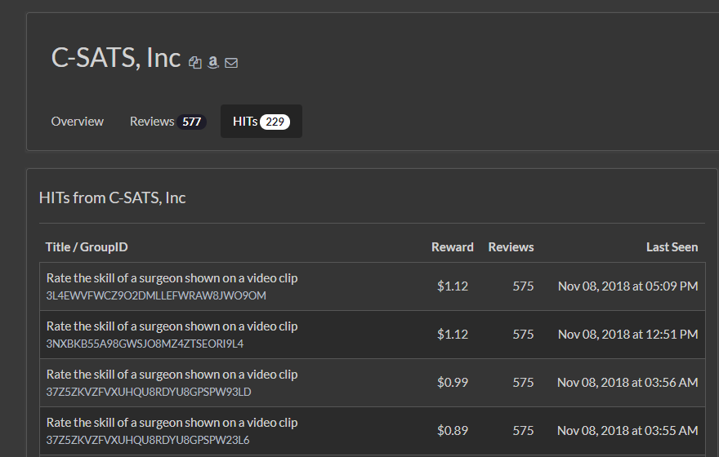Viewport: 719px width, 457px height.
Task: Click the Reviews column header
Action: tap(511, 247)
